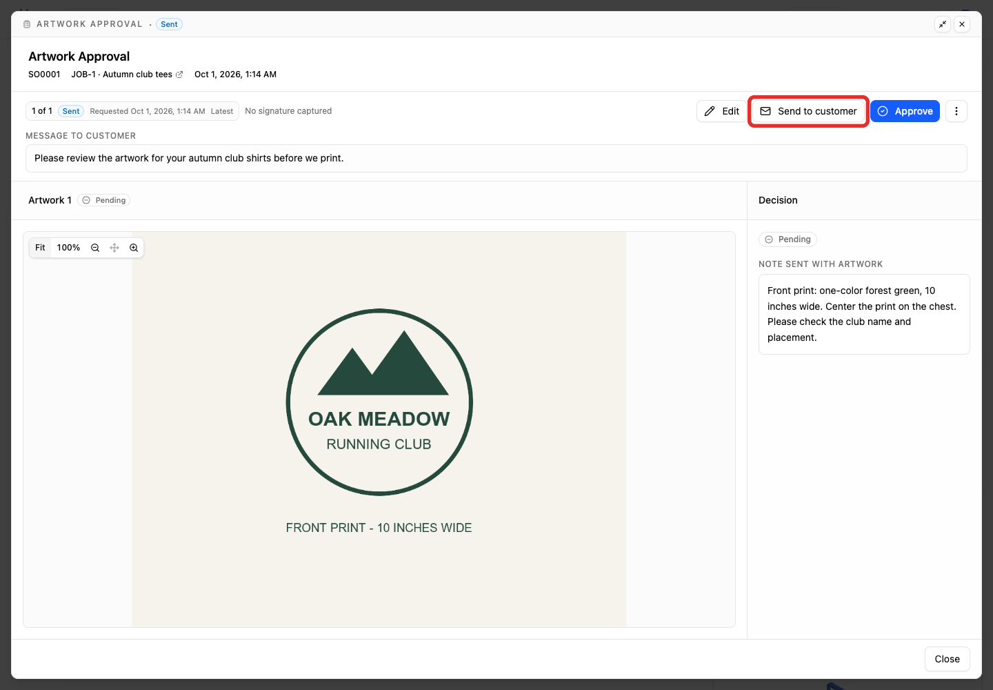The width and height of the screenshot is (993, 690).
Task: Select the pan move tool icon
Action: point(114,248)
